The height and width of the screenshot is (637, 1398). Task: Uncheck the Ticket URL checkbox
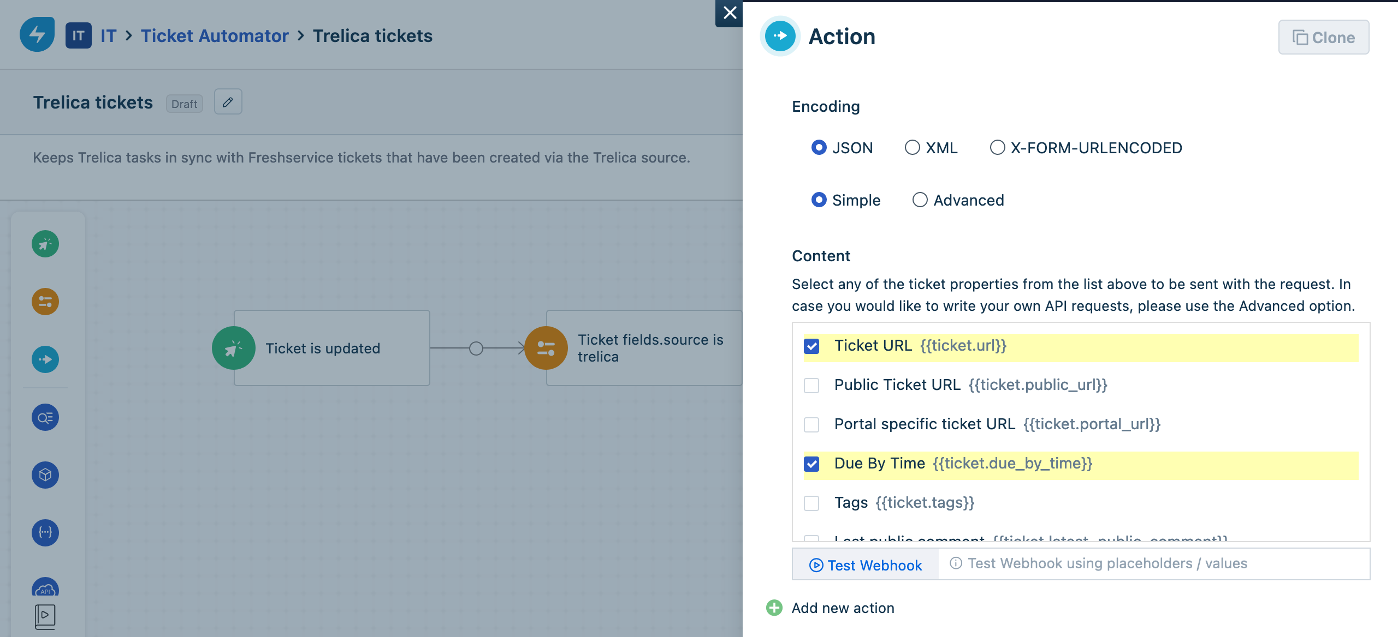point(811,346)
